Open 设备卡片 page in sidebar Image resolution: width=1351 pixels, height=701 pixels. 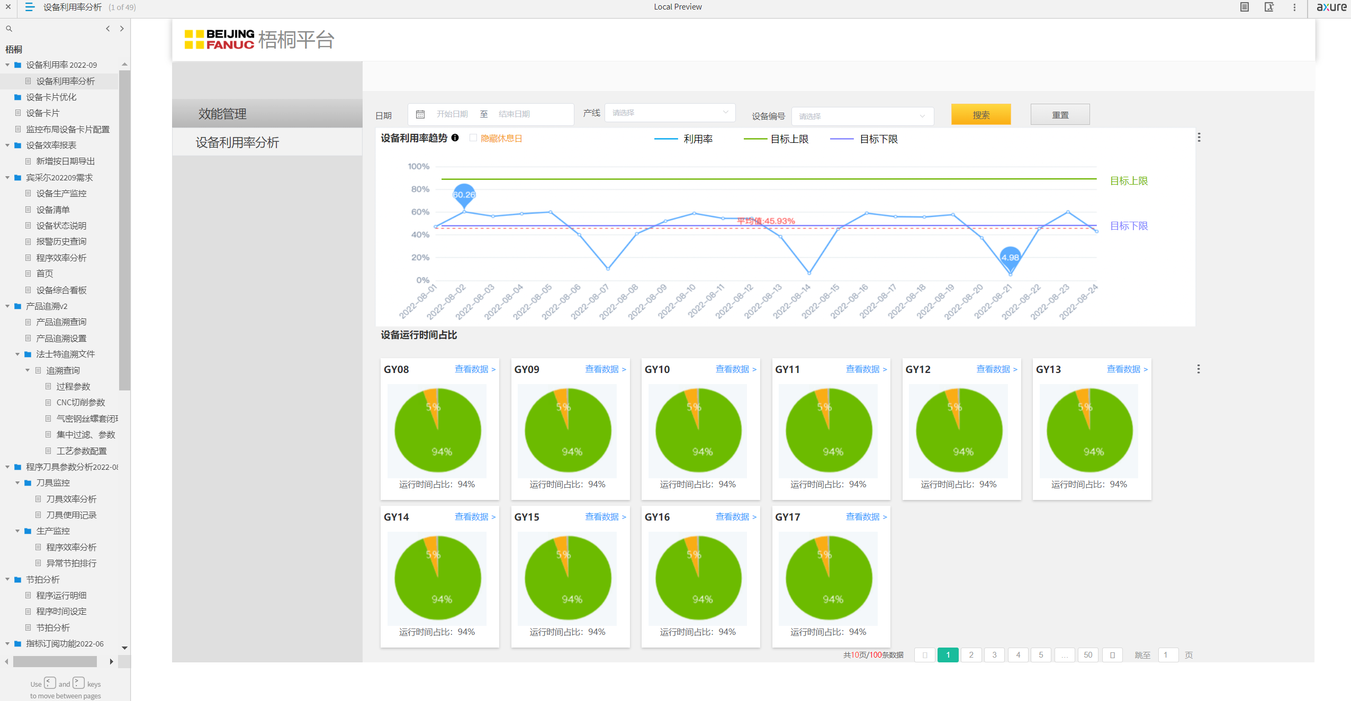point(42,113)
